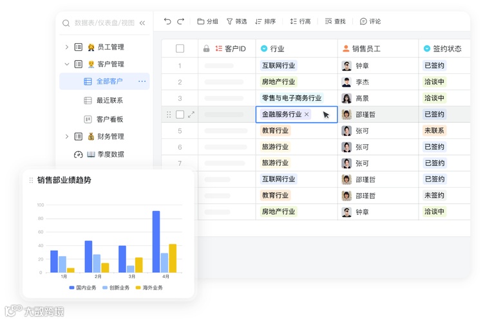Screen dimensions: 483x321
Task: Switch to 客户看板 kanban view
Action: [x=109, y=119]
